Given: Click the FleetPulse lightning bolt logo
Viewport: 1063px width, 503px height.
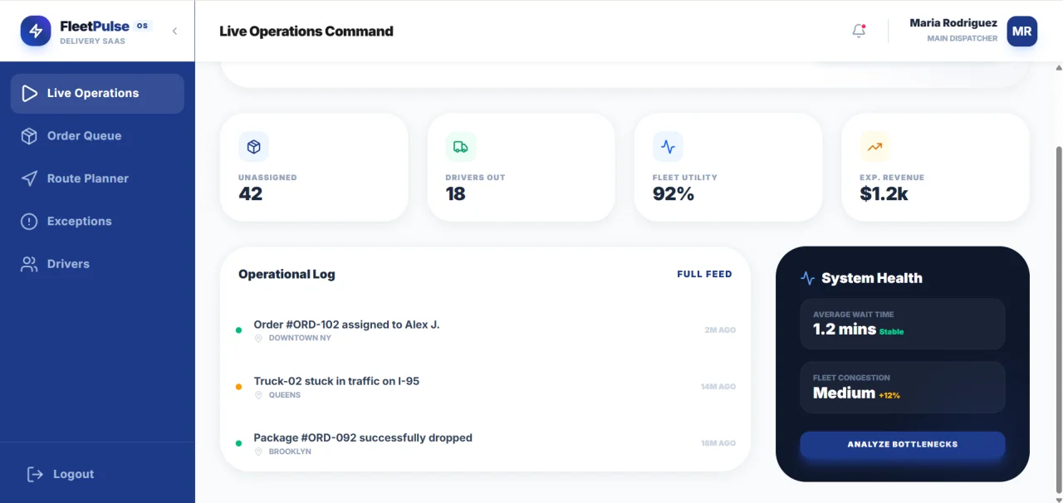Looking at the screenshot, I should (x=36, y=31).
